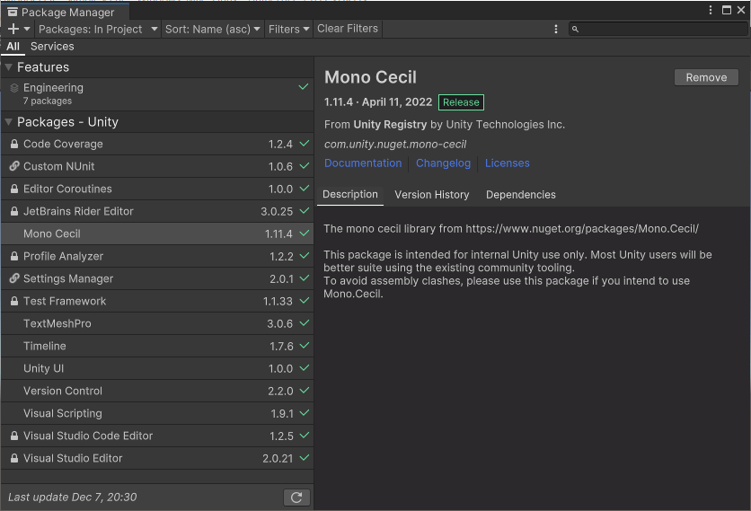Click the Unity UI installed checkmark
The width and height of the screenshot is (751, 511).
(305, 368)
